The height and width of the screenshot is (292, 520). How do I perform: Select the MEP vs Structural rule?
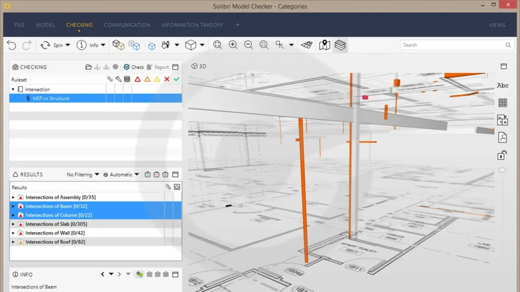pyautogui.click(x=95, y=98)
